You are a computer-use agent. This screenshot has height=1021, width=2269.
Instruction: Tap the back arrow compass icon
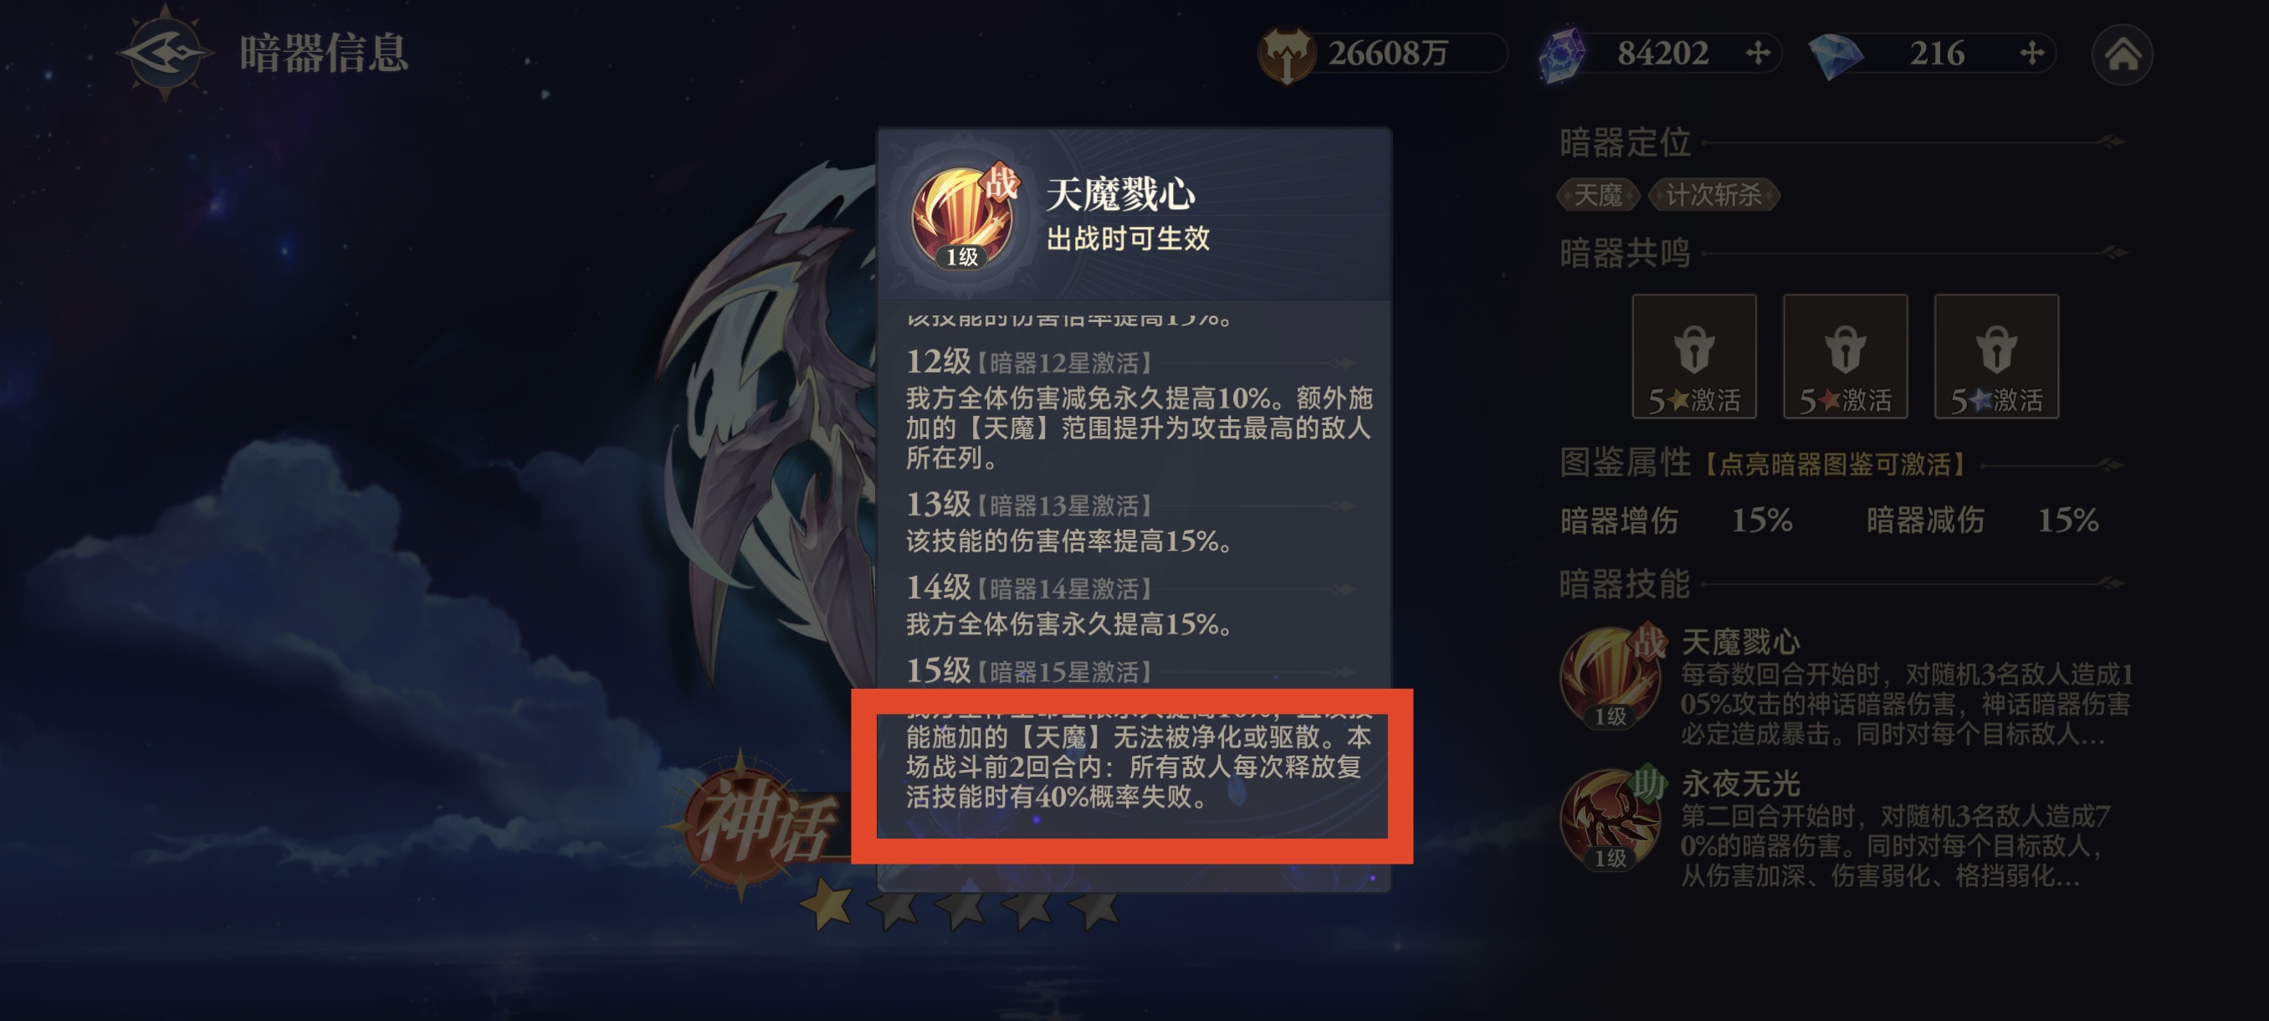(166, 53)
